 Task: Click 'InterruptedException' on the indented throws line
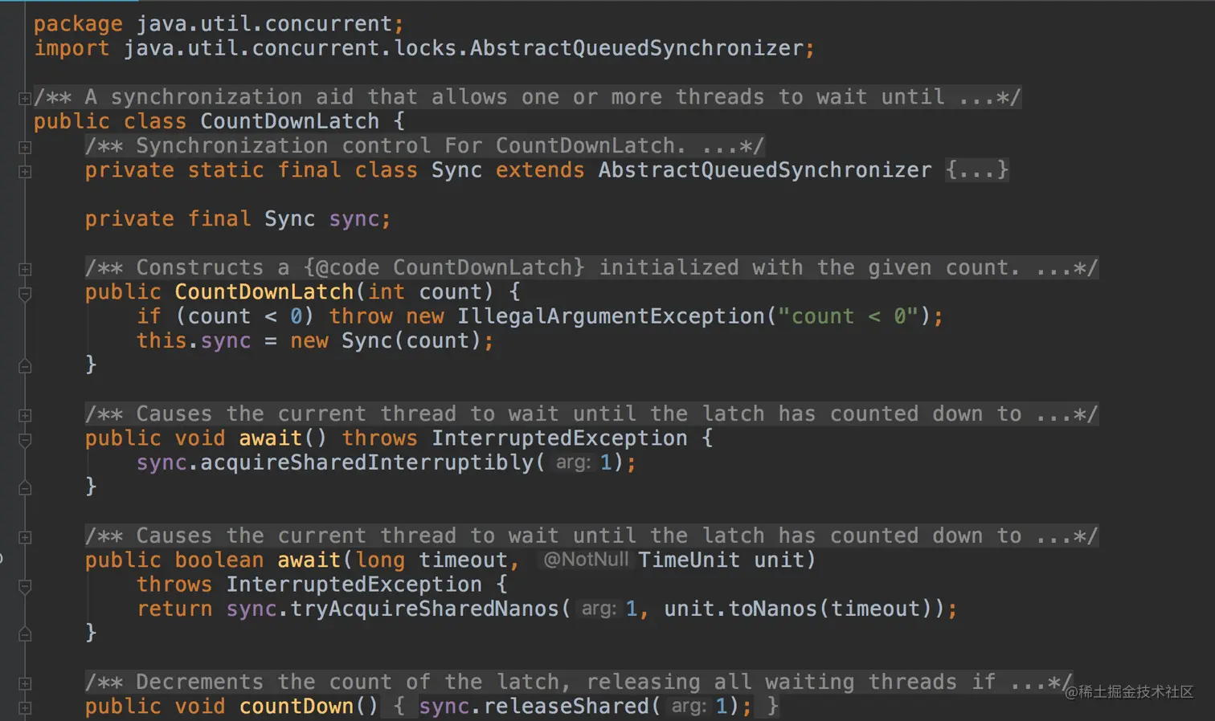pos(354,585)
